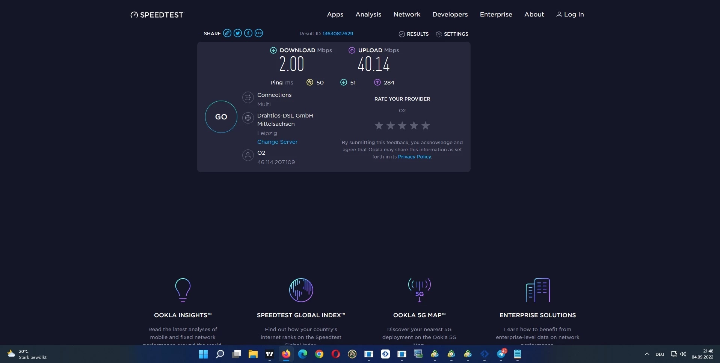Open the OOKLA INSIGHTS heading
The height and width of the screenshot is (363, 720).
coord(183,315)
